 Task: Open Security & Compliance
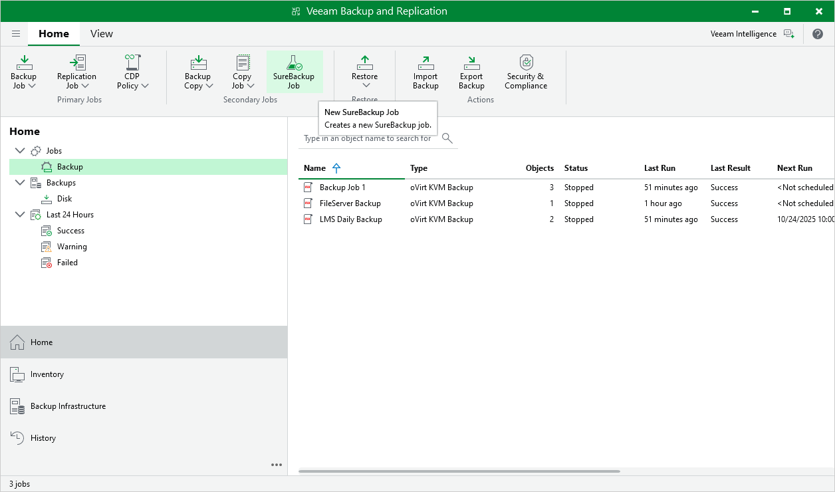[x=525, y=71]
